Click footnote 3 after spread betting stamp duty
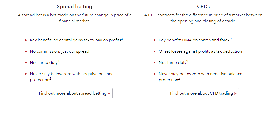This screenshot has width=272, height=115. pos(58,61)
